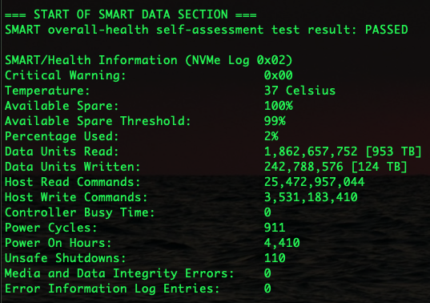
Task: Click the Media and Data Integrity Errors value
Action: pos(267,273)
